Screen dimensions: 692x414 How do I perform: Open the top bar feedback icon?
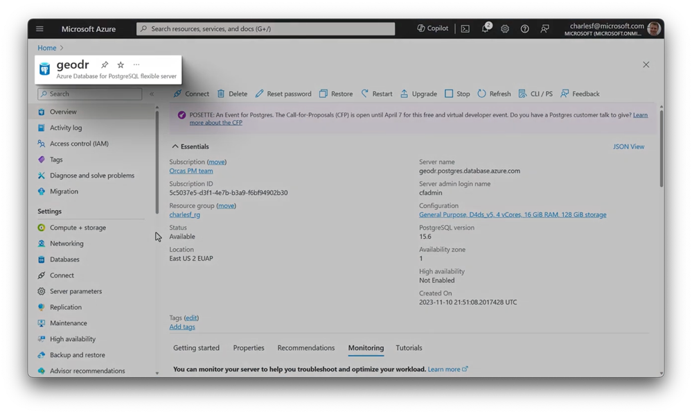tap(544, 28)
